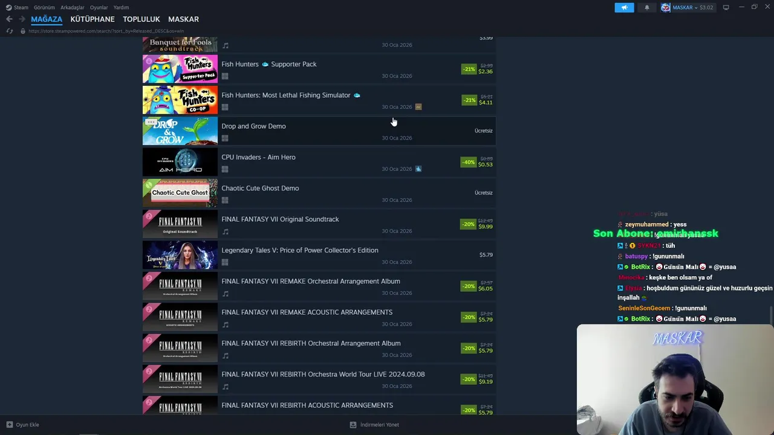774x435 pixels.
Task: Click the blue announcements megaphone button
Action: click(624, 7)
